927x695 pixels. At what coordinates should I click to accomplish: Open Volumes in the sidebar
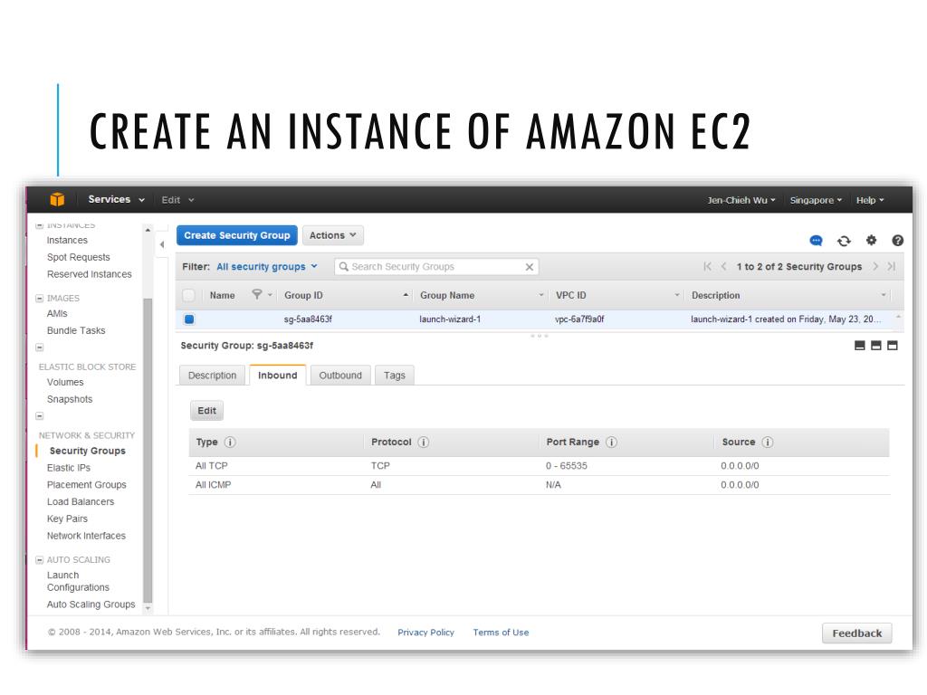pos(65,383)
